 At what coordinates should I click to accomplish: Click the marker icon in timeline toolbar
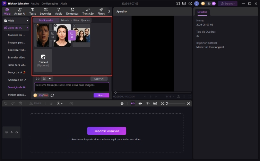51,104
